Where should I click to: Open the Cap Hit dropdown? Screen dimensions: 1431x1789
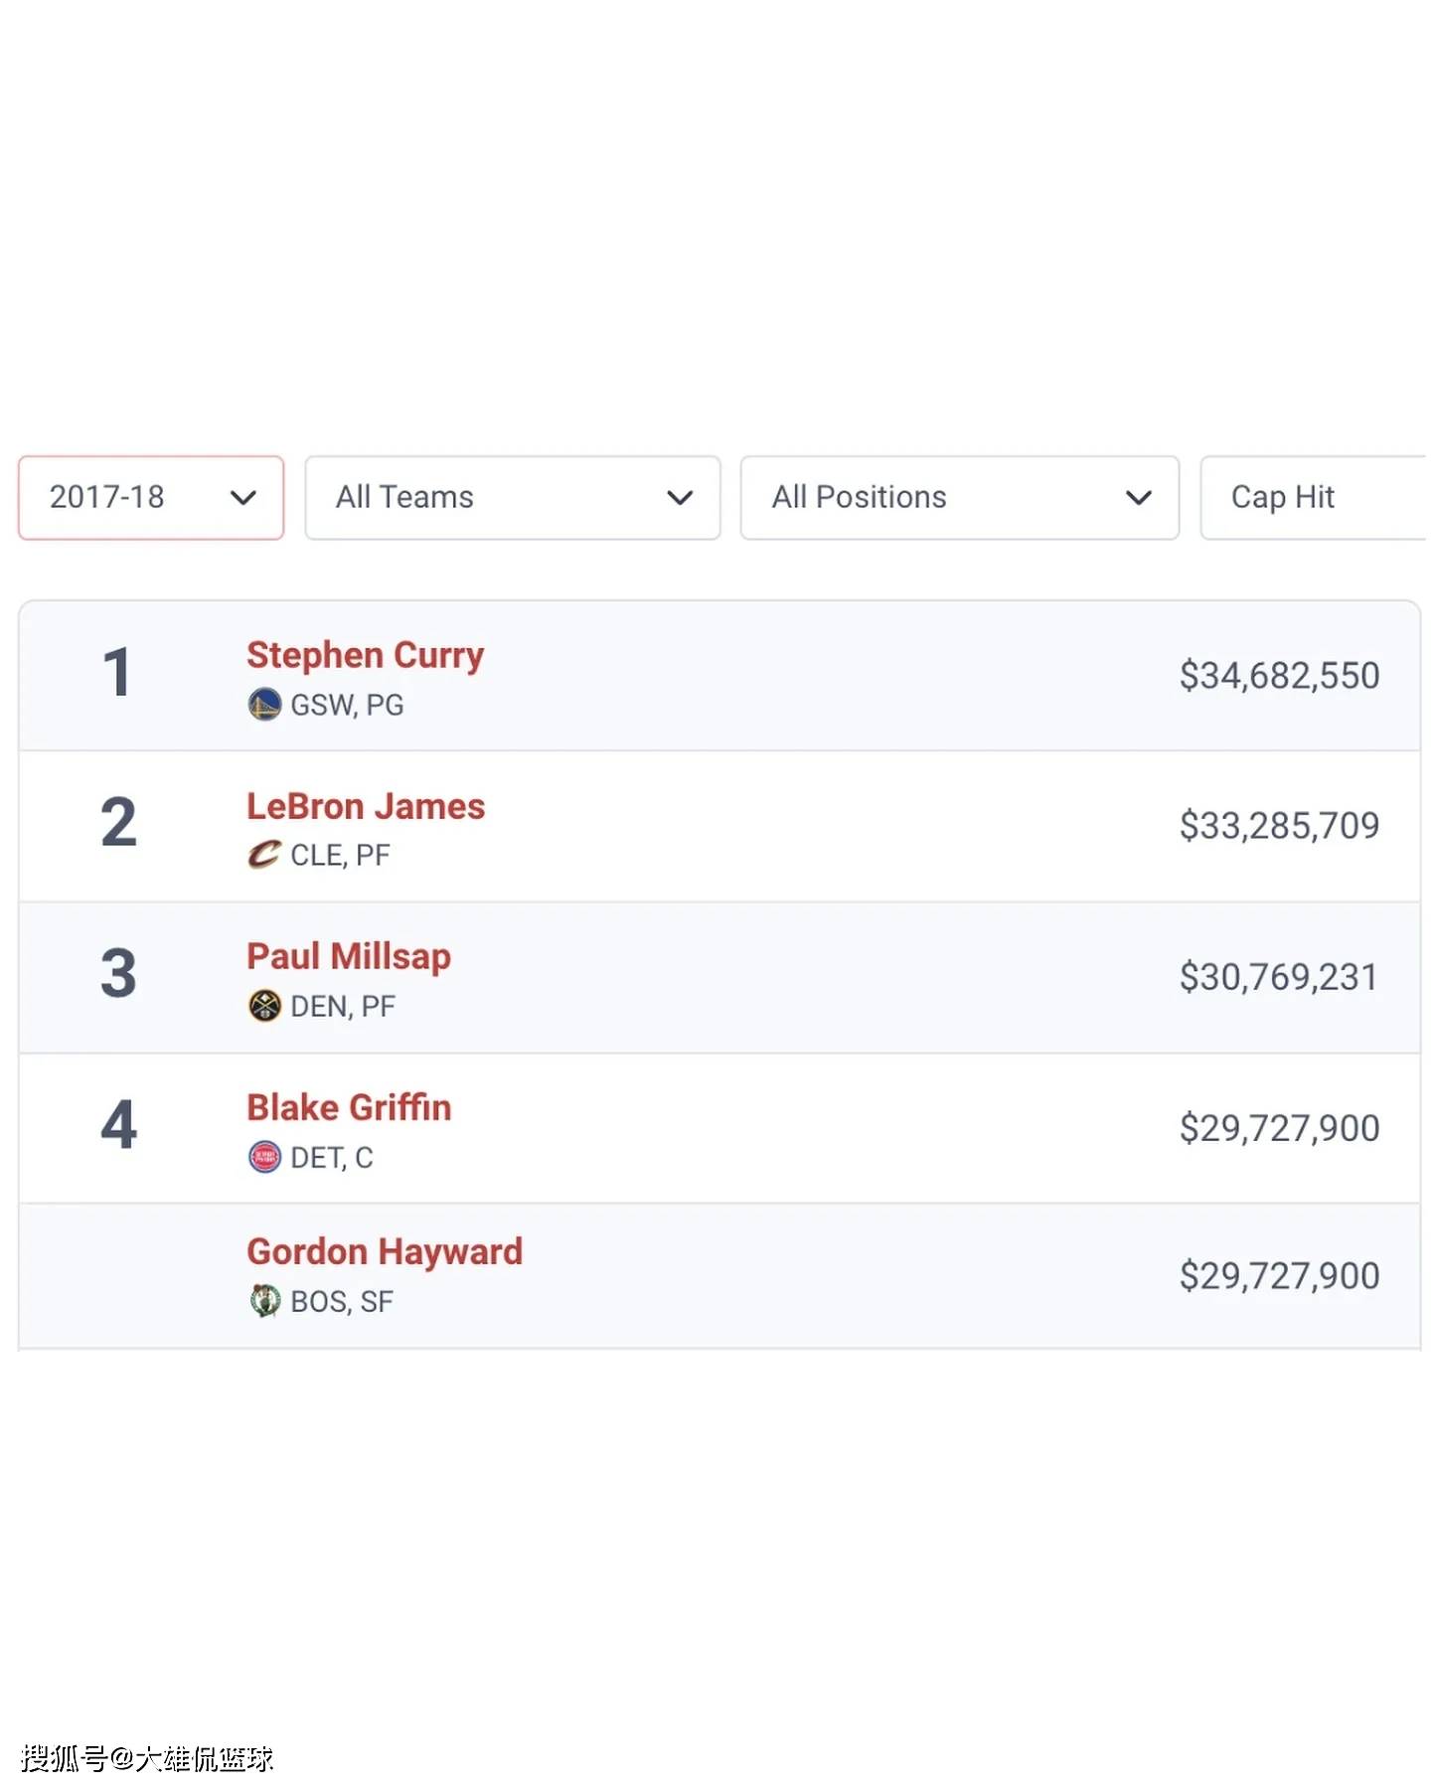point(1314,498)
